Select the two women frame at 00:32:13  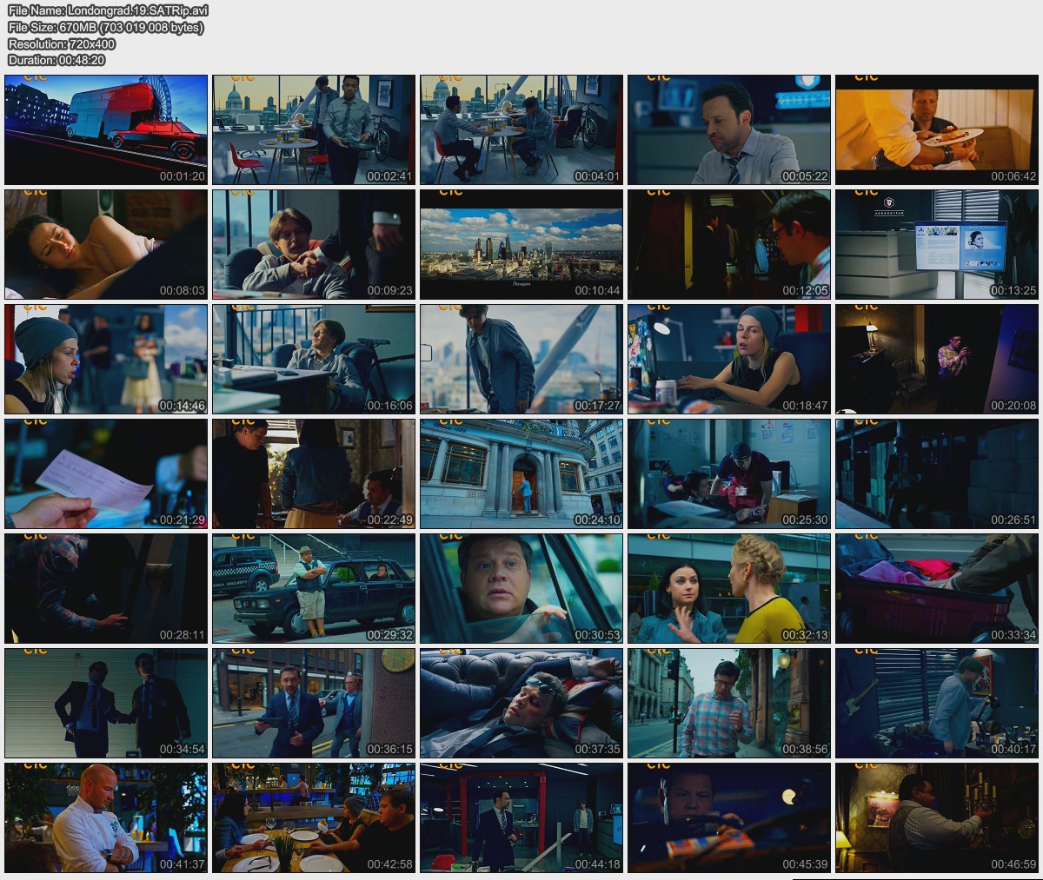pyautogui.click(x=729, y=588)
